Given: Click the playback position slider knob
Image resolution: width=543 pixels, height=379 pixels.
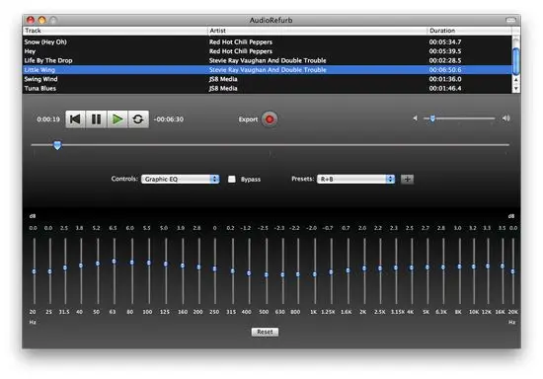Looking at the screenshot, I should [x=57, y=145].
